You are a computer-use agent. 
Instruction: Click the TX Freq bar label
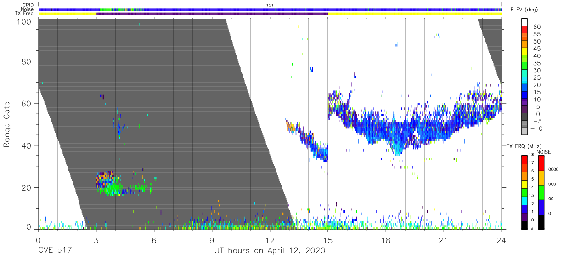coord(25,14)
